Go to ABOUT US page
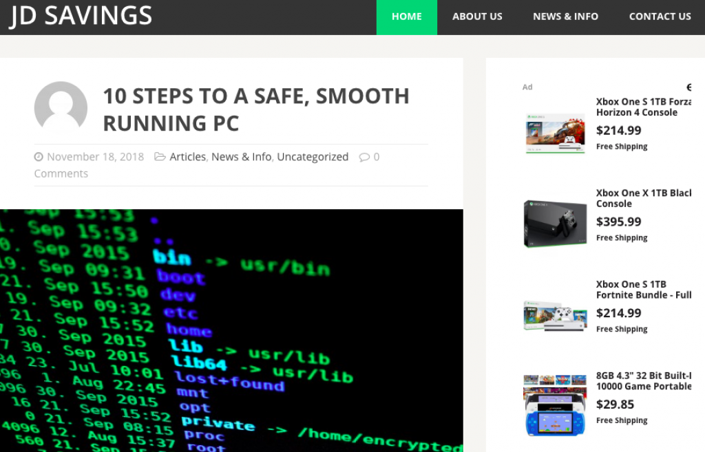The width and height of the screenshot is (705, 452). tap(477, 17)
